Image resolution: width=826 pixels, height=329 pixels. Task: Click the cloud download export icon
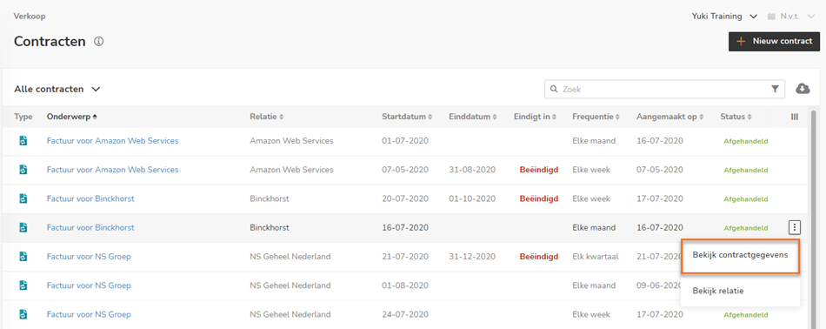pos(803,89)
